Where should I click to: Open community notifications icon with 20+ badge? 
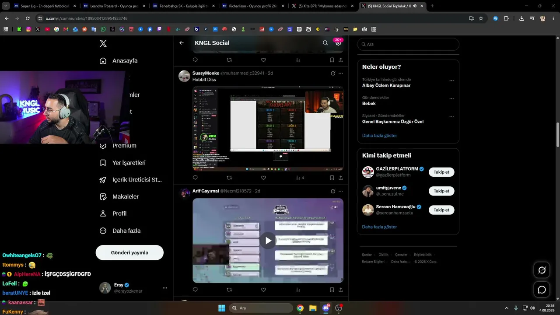338,42
